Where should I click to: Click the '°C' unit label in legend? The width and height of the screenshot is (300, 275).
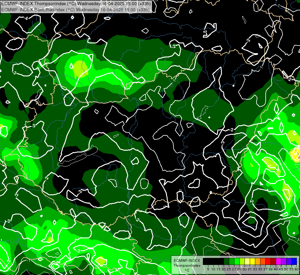coord(187,270)
